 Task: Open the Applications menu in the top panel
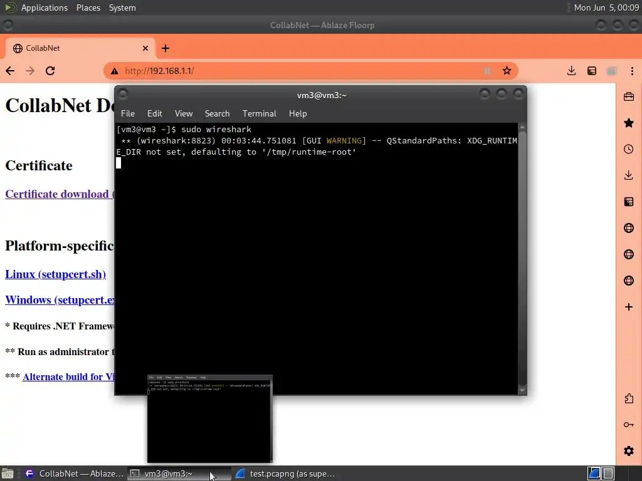point(45,8)
